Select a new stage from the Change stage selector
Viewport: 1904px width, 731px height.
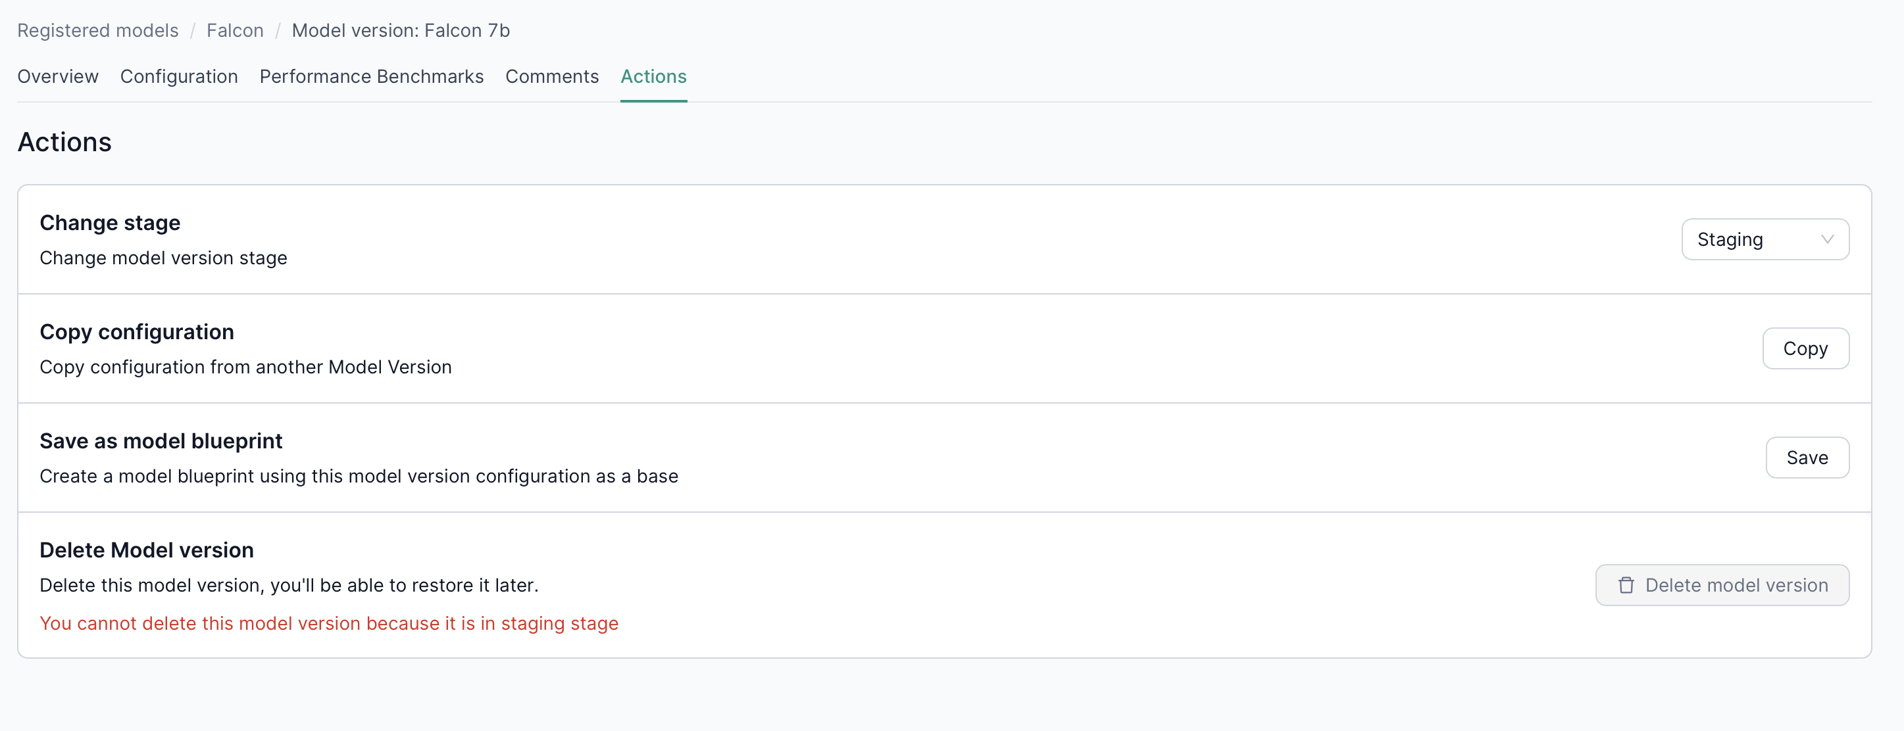pyautogui.click(x=1765, y=239)
